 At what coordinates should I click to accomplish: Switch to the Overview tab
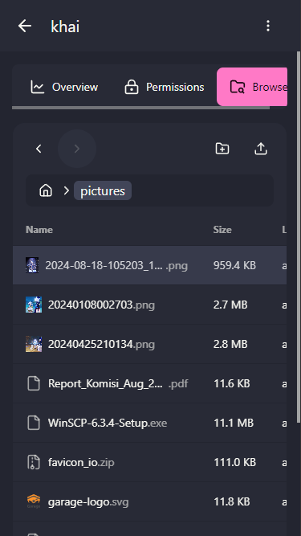pos(64,87)
